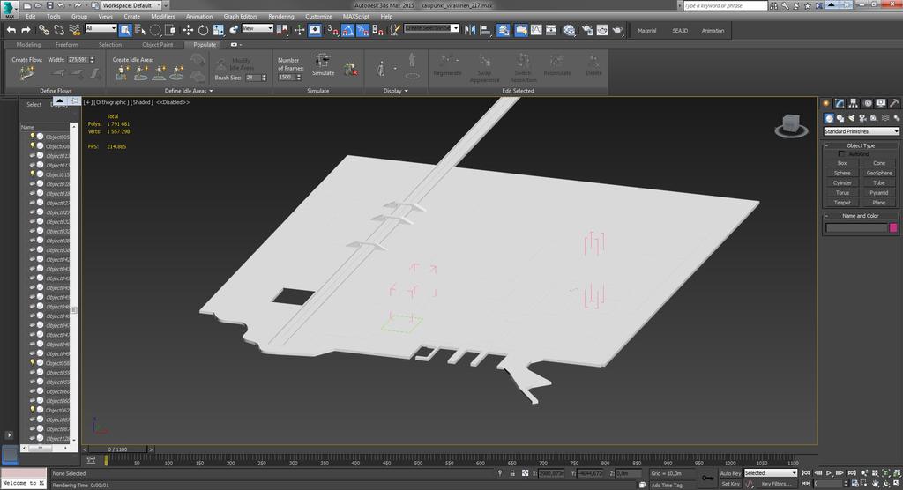Open the MAXScript menu
The width and height of the screenshot is (903, 490).
(x=356, y=16)
